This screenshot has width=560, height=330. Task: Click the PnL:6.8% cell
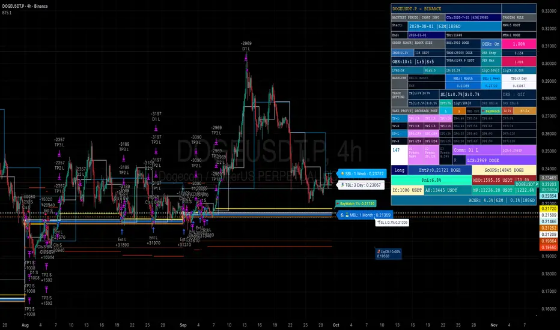pos(431,180)
